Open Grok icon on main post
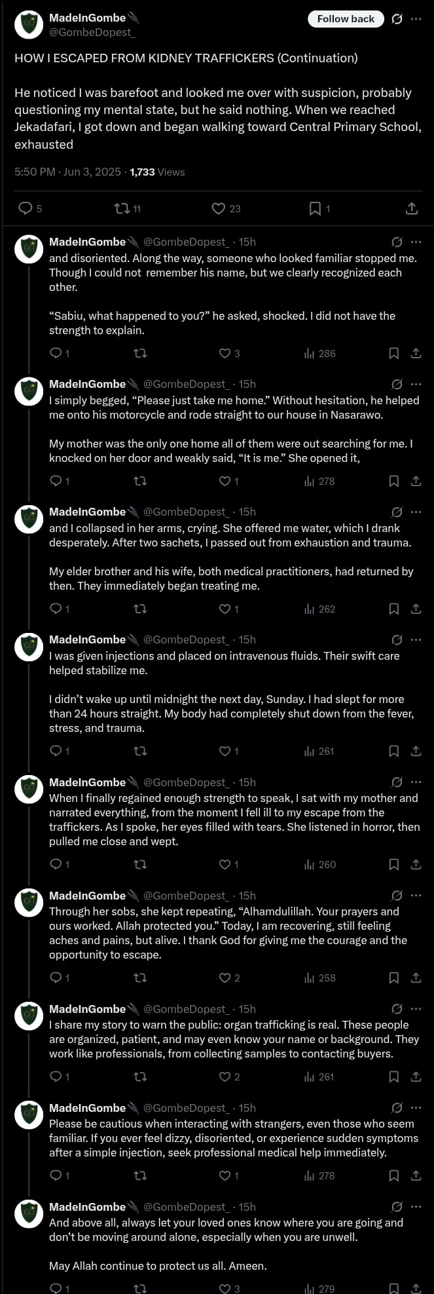The width and height of the screenshot is (434, 1294). coord(397,19)
